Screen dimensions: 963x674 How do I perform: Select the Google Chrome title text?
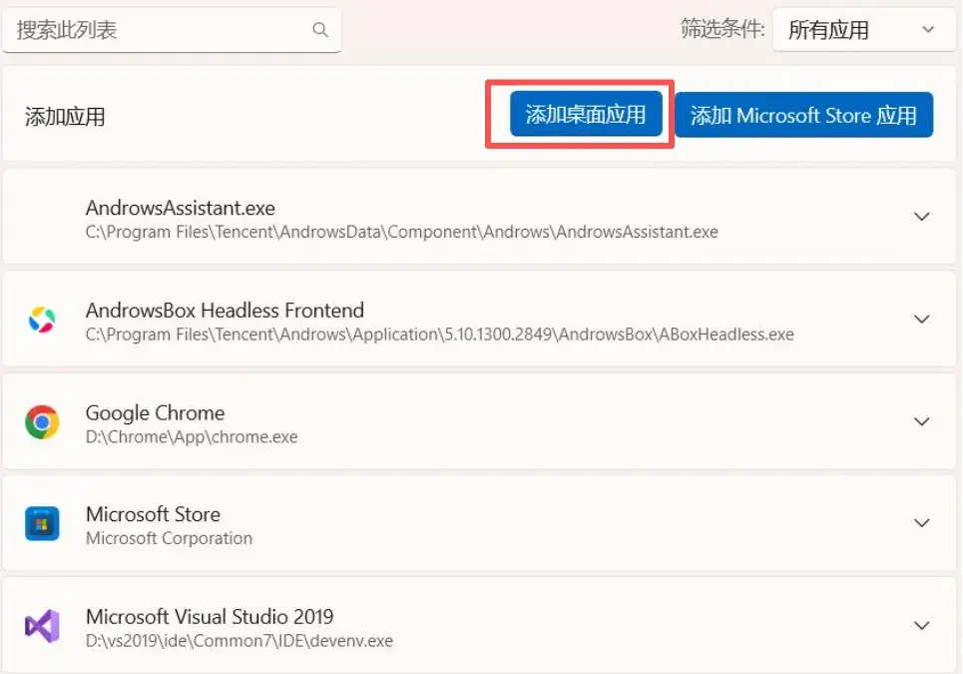(x=155, y=412)
